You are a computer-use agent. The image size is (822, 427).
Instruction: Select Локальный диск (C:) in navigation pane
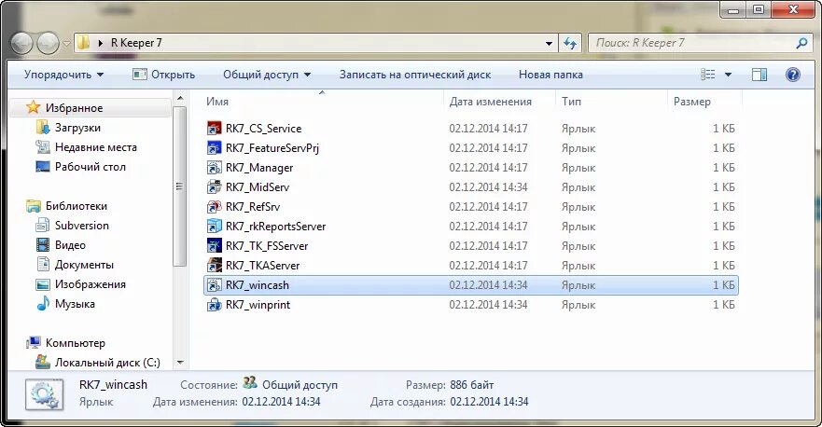coord(107,362)
